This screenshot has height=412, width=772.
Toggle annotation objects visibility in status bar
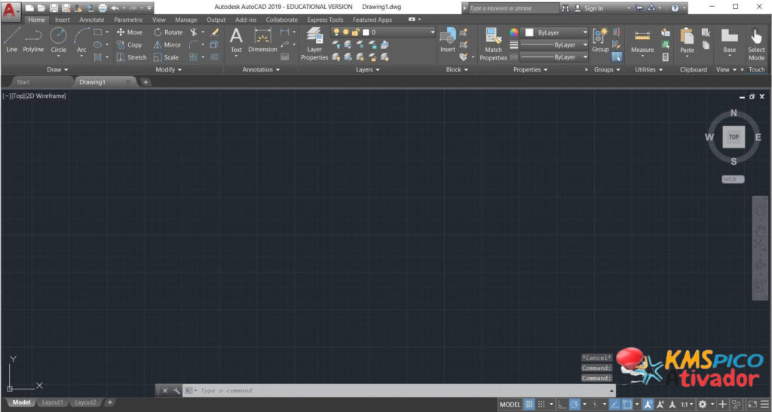[648, 404]
